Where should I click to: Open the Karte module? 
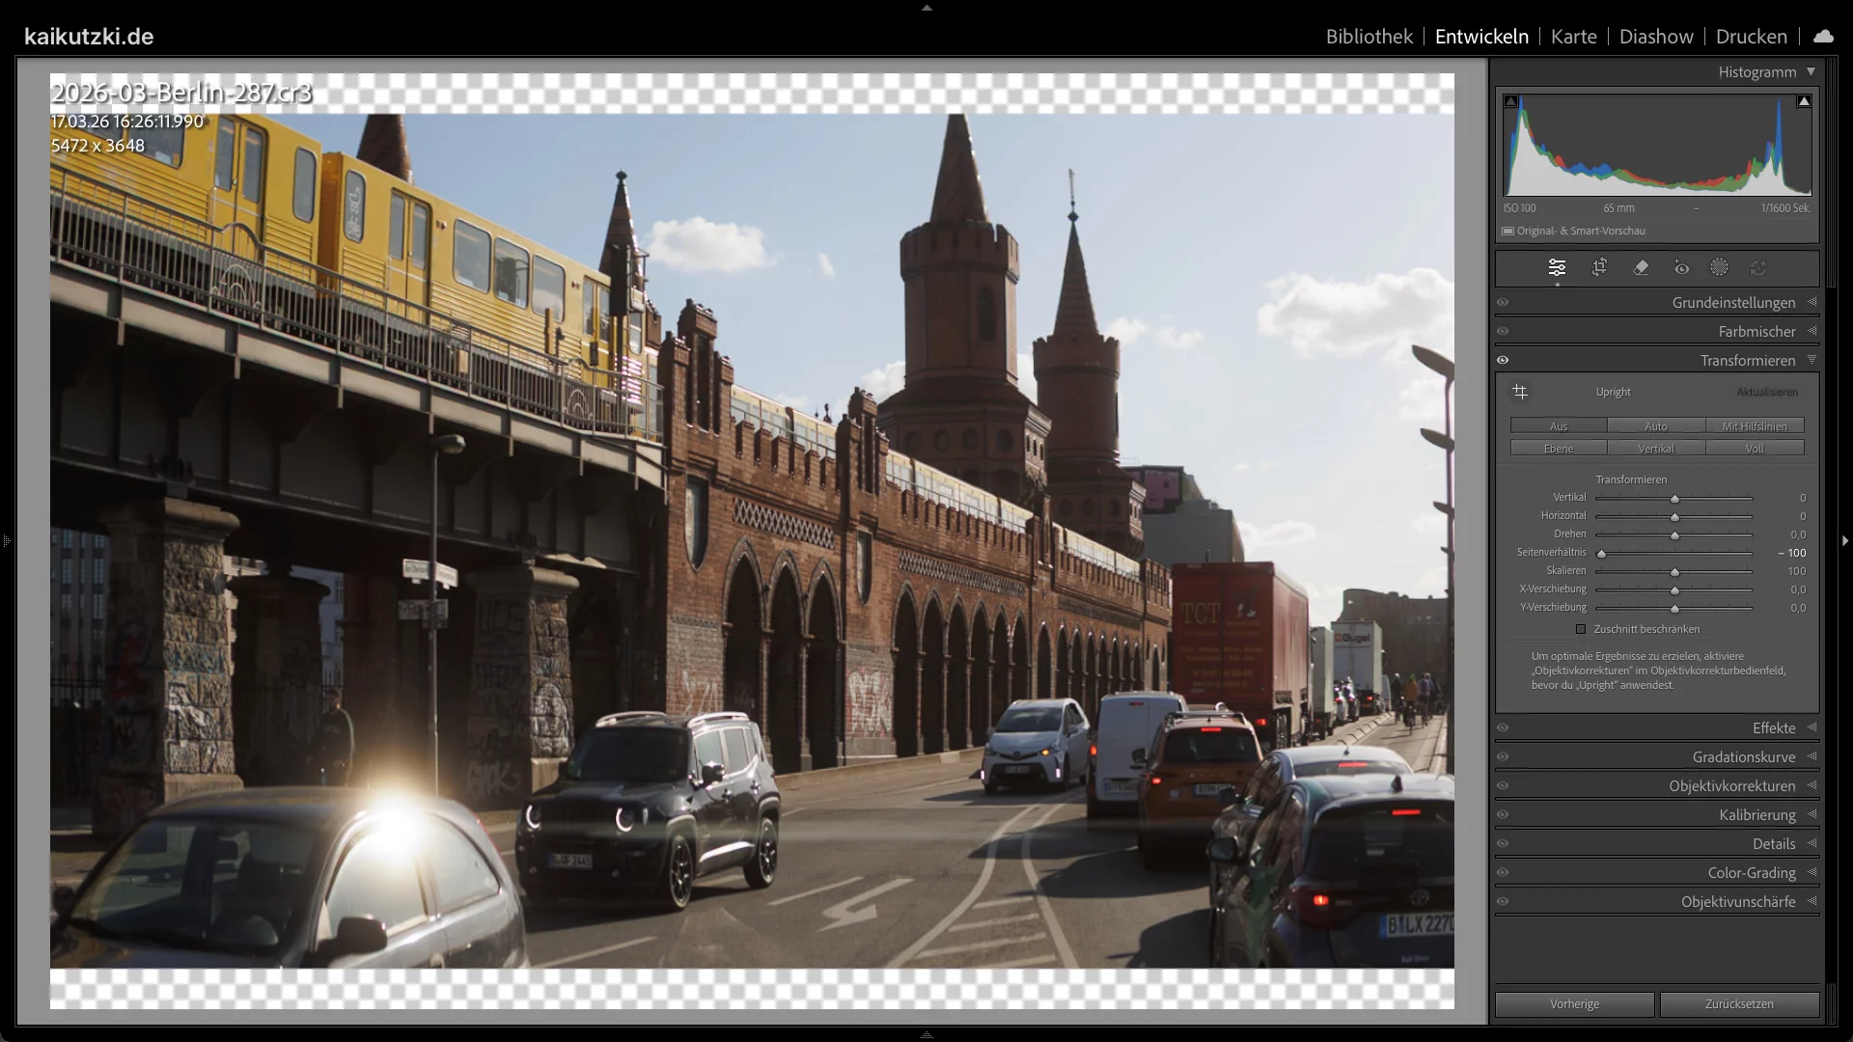1573,37
